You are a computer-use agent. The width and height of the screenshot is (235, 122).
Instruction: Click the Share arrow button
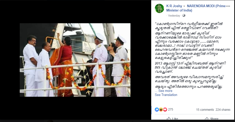pyautogui.click(x=211, y=119)
